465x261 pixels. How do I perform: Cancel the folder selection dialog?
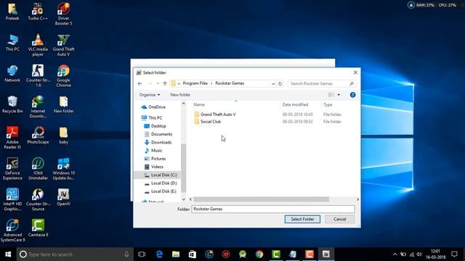pyautogui.click(x=339, y=219)
